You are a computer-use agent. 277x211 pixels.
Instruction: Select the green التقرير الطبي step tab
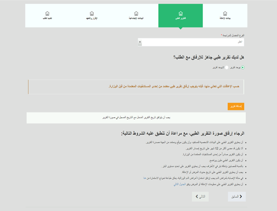pyautogui.click(x=181, y=16)
